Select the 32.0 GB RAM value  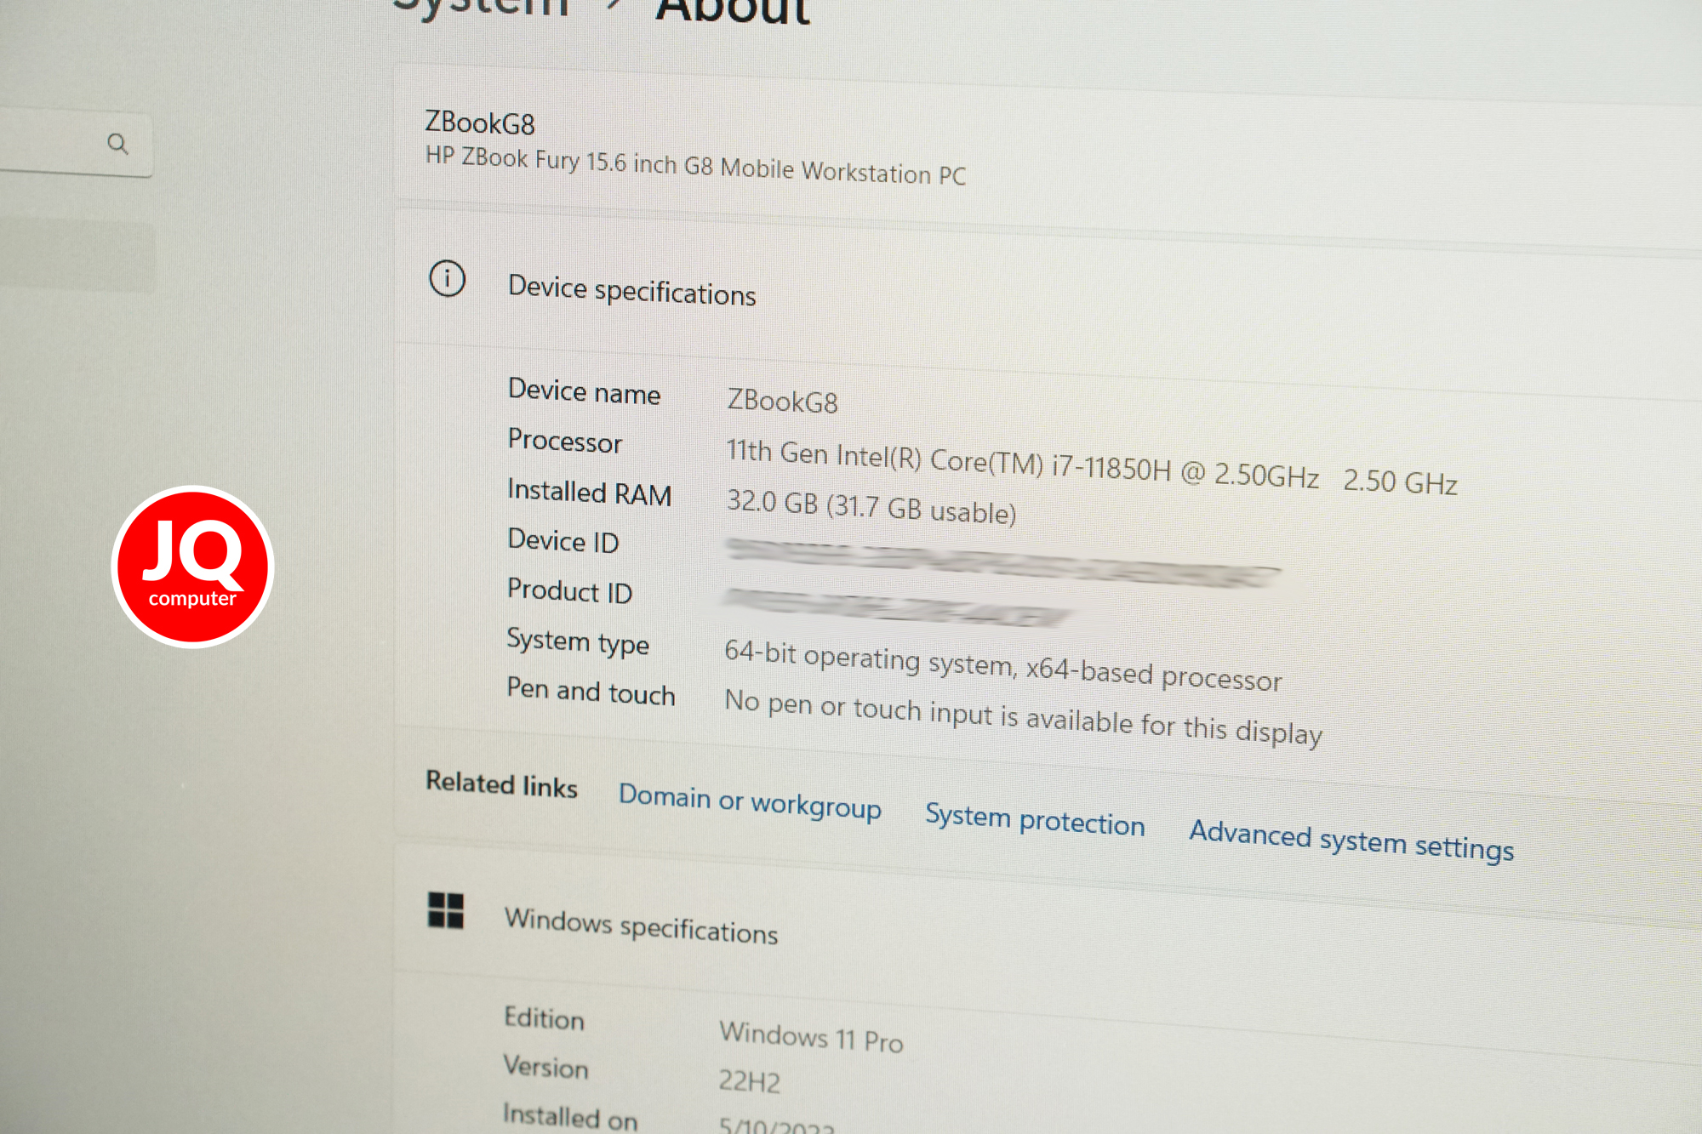(871, 507)
